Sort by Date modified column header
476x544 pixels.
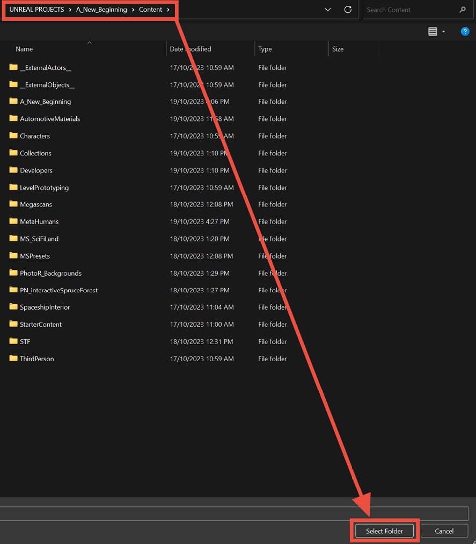click(191, 49)
